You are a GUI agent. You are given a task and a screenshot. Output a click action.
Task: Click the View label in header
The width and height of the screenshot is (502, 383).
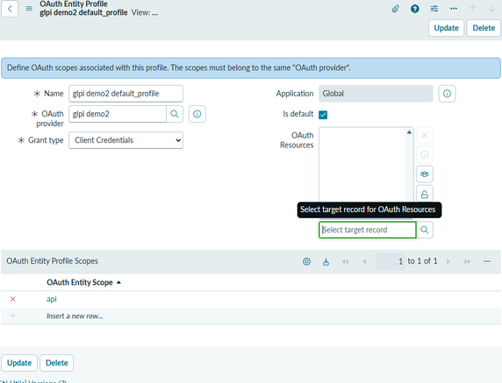click(x=145, y=13)
